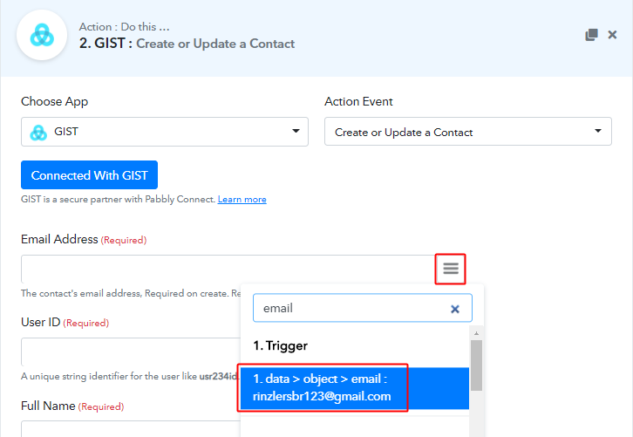
Task: Click the 1. Trigger group heading
Action: tap(281, 345)
